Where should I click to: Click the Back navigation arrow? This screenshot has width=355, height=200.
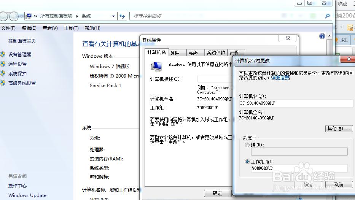(3, 16)
